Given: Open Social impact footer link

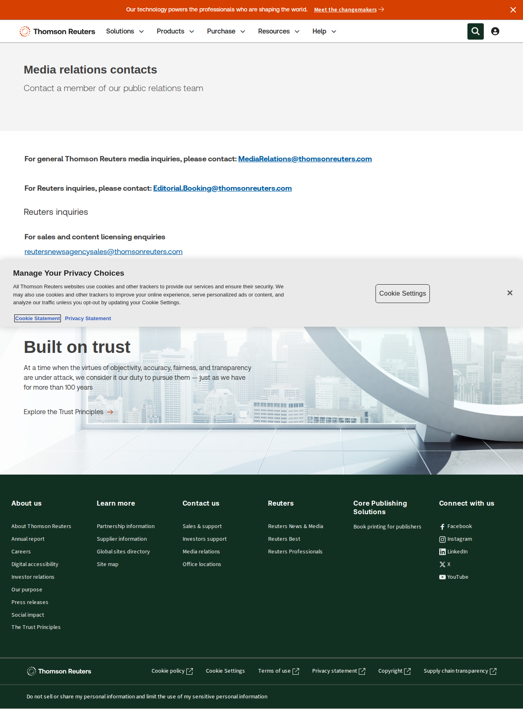Looking at the screenshot, I should [x=28, y=615].
